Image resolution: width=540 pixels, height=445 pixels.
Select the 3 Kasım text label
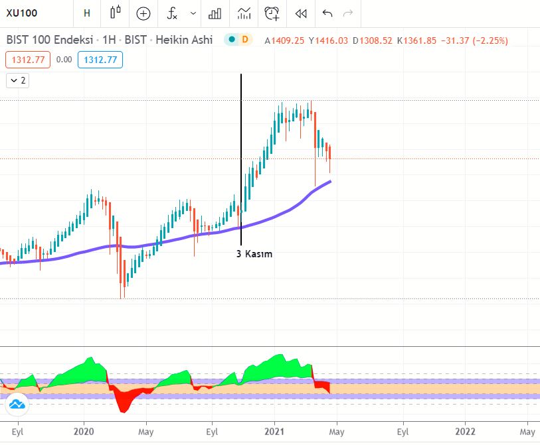[x=254, y=254]
